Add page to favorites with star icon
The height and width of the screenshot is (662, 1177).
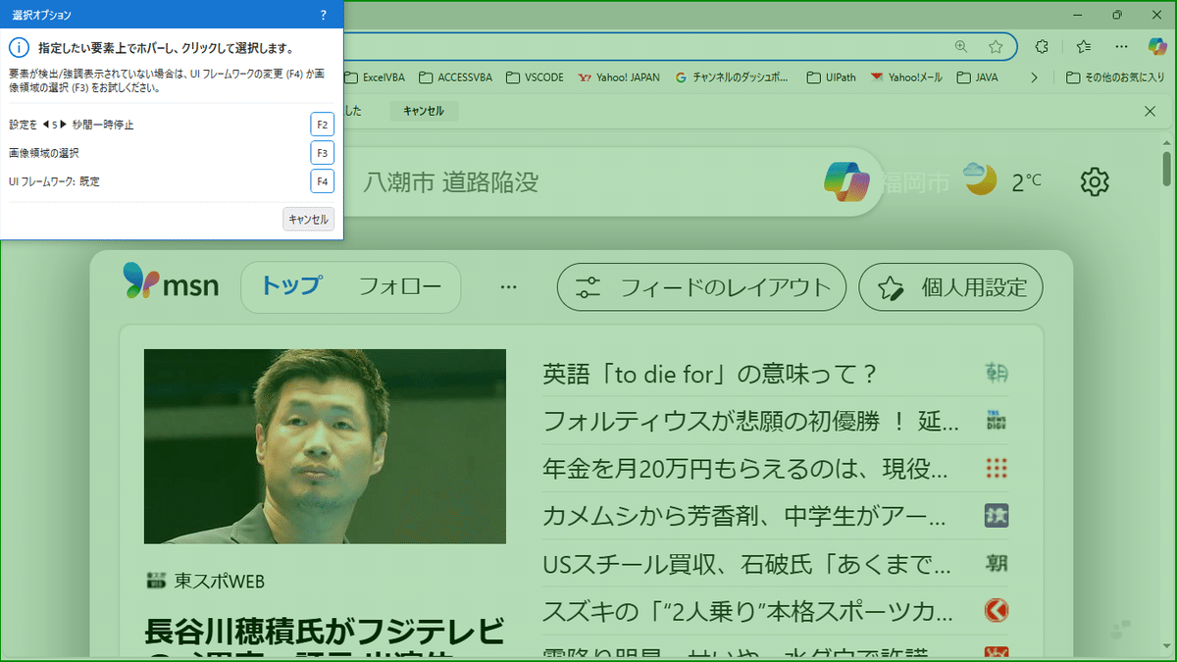pos(996,46)
